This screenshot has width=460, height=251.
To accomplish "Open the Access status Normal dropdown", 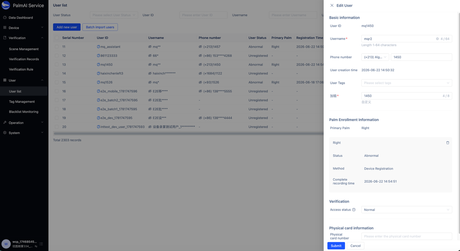I will (406, 210).
